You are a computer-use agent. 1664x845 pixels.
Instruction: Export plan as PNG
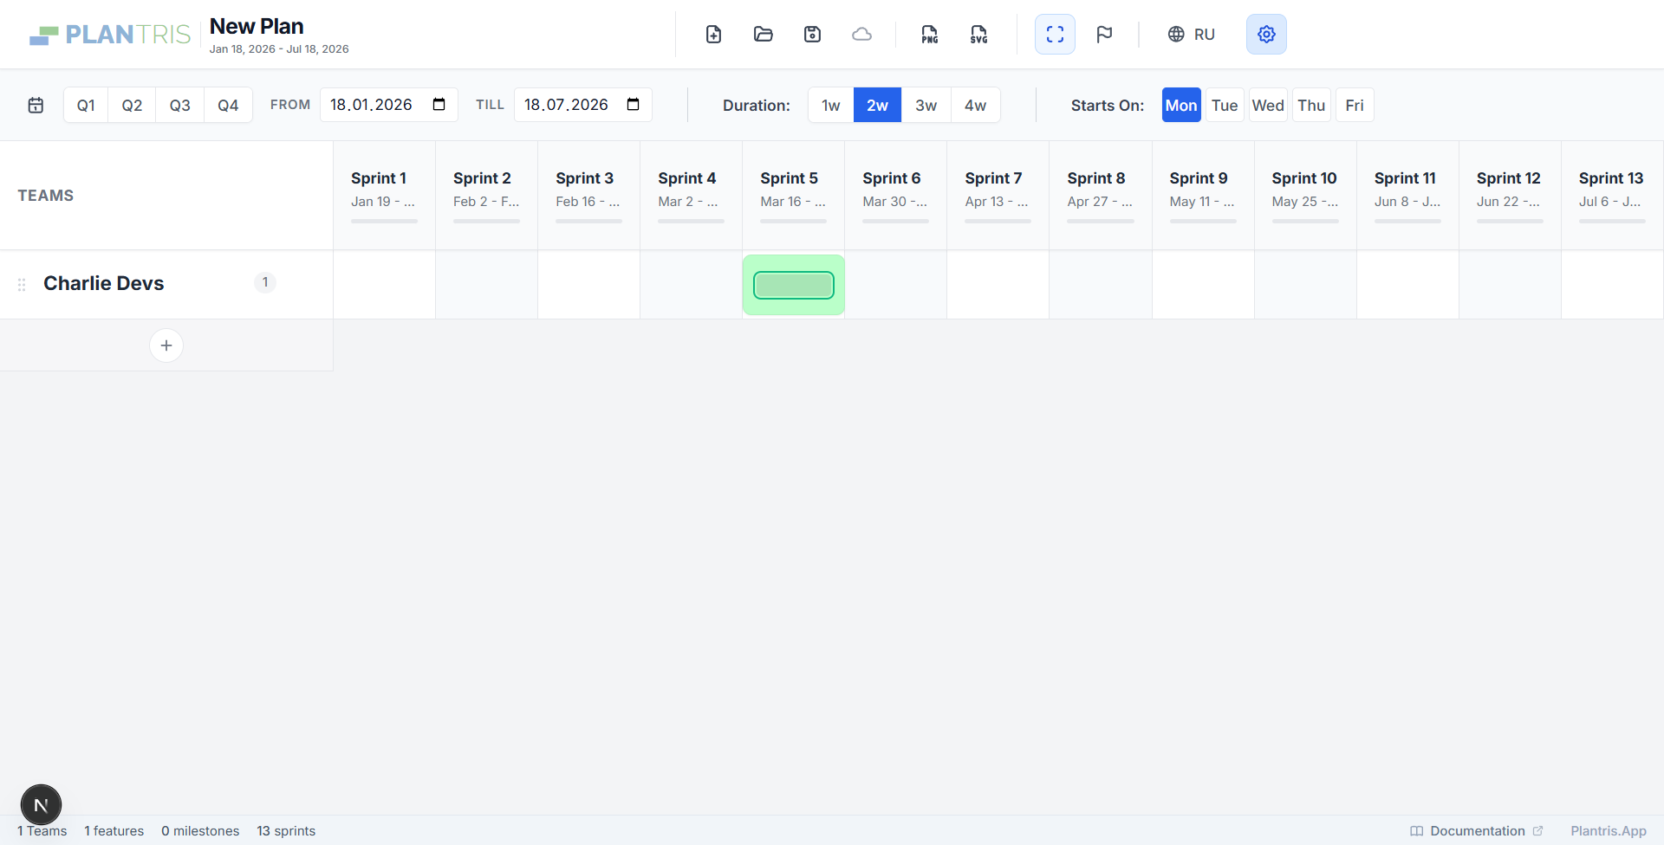point(929,35)
